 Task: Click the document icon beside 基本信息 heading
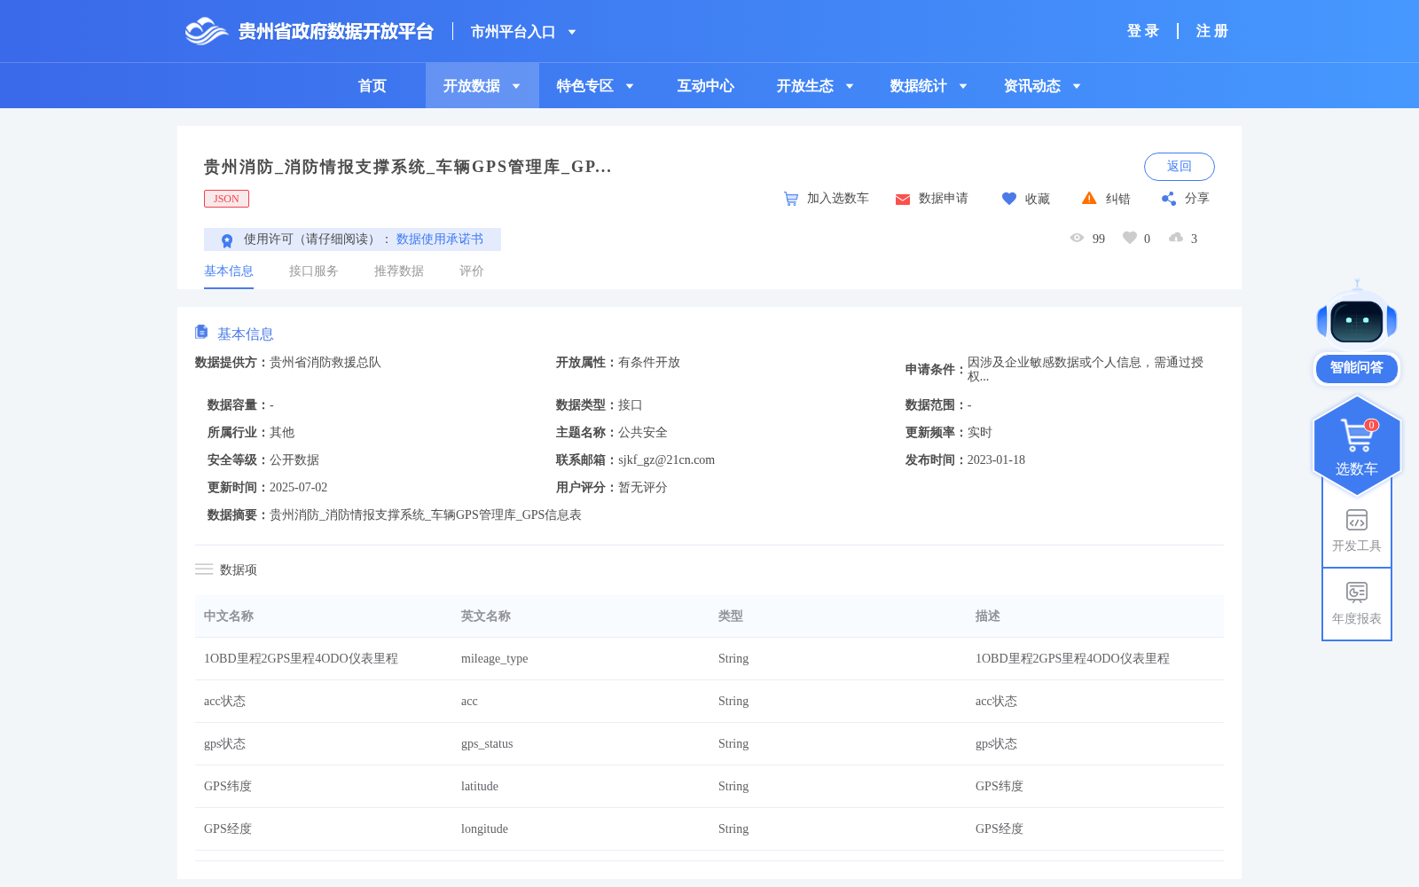[201, 332]
